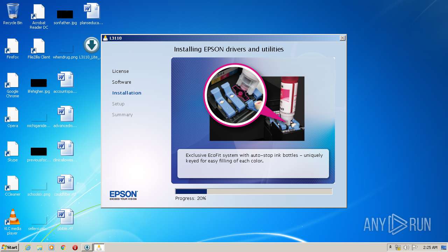Select lifehigher.jpg file icon
This screenshot has width=448, height=252.
(x=39, y=86)
